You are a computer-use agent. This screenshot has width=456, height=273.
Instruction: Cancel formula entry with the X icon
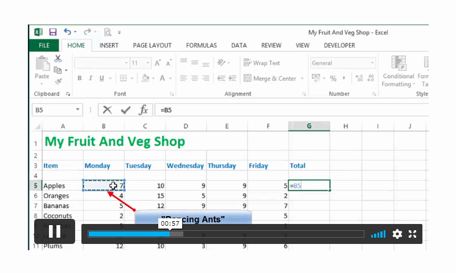point(108,110)
